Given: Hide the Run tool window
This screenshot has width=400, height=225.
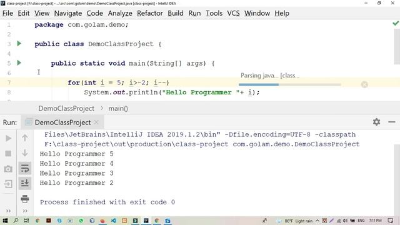Looking at the screenshot, I should click(392, 122).
